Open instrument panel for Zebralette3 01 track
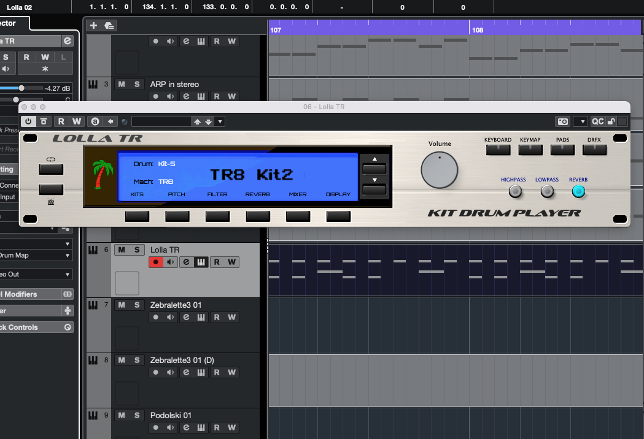Image resolution: width=644 pixels, height=439 pixels. tap(201, 317)
